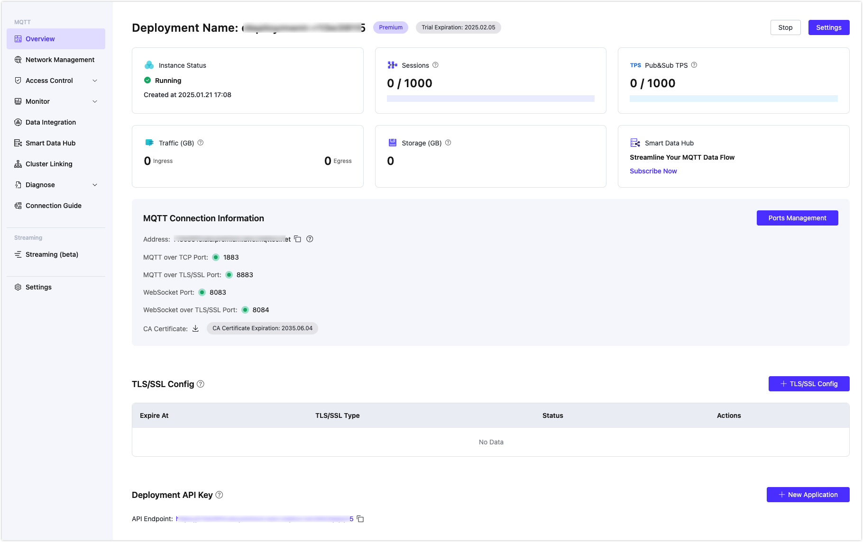Image resolution: width=863 pixels, height=542 pixels.
Task: Copy the API Endpoint URL
Action: pyautogui.click(x=360, y=519)
